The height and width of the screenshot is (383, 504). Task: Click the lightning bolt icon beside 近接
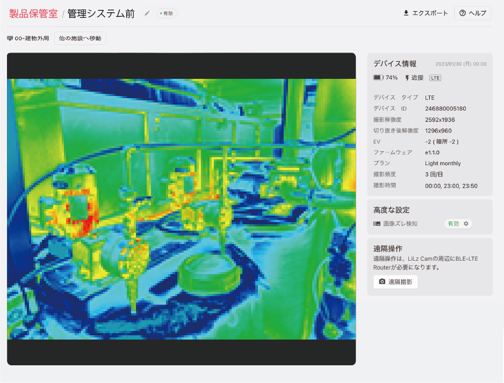(407, 78)
